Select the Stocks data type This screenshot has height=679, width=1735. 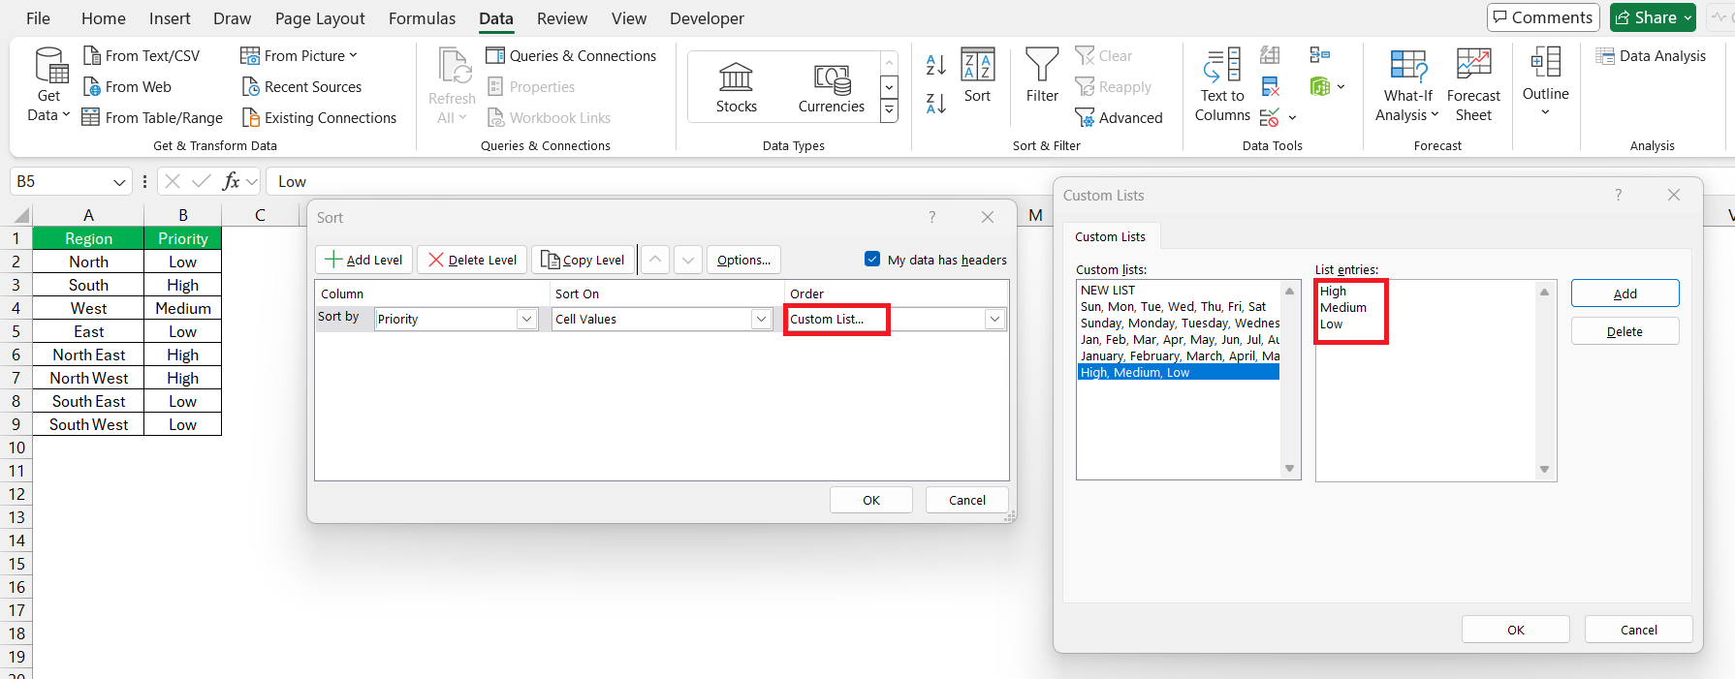737,87
